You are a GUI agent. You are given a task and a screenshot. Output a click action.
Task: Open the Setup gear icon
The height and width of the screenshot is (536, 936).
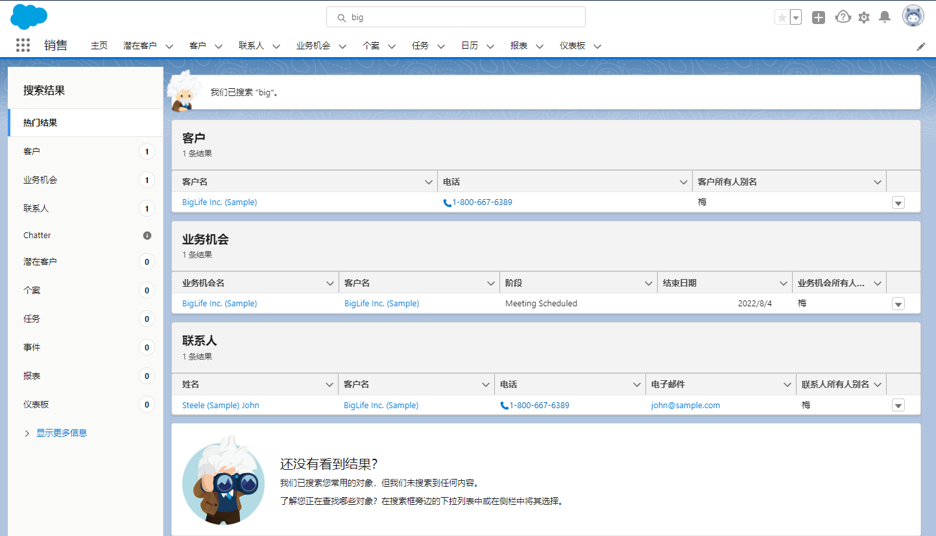(864, 18)
